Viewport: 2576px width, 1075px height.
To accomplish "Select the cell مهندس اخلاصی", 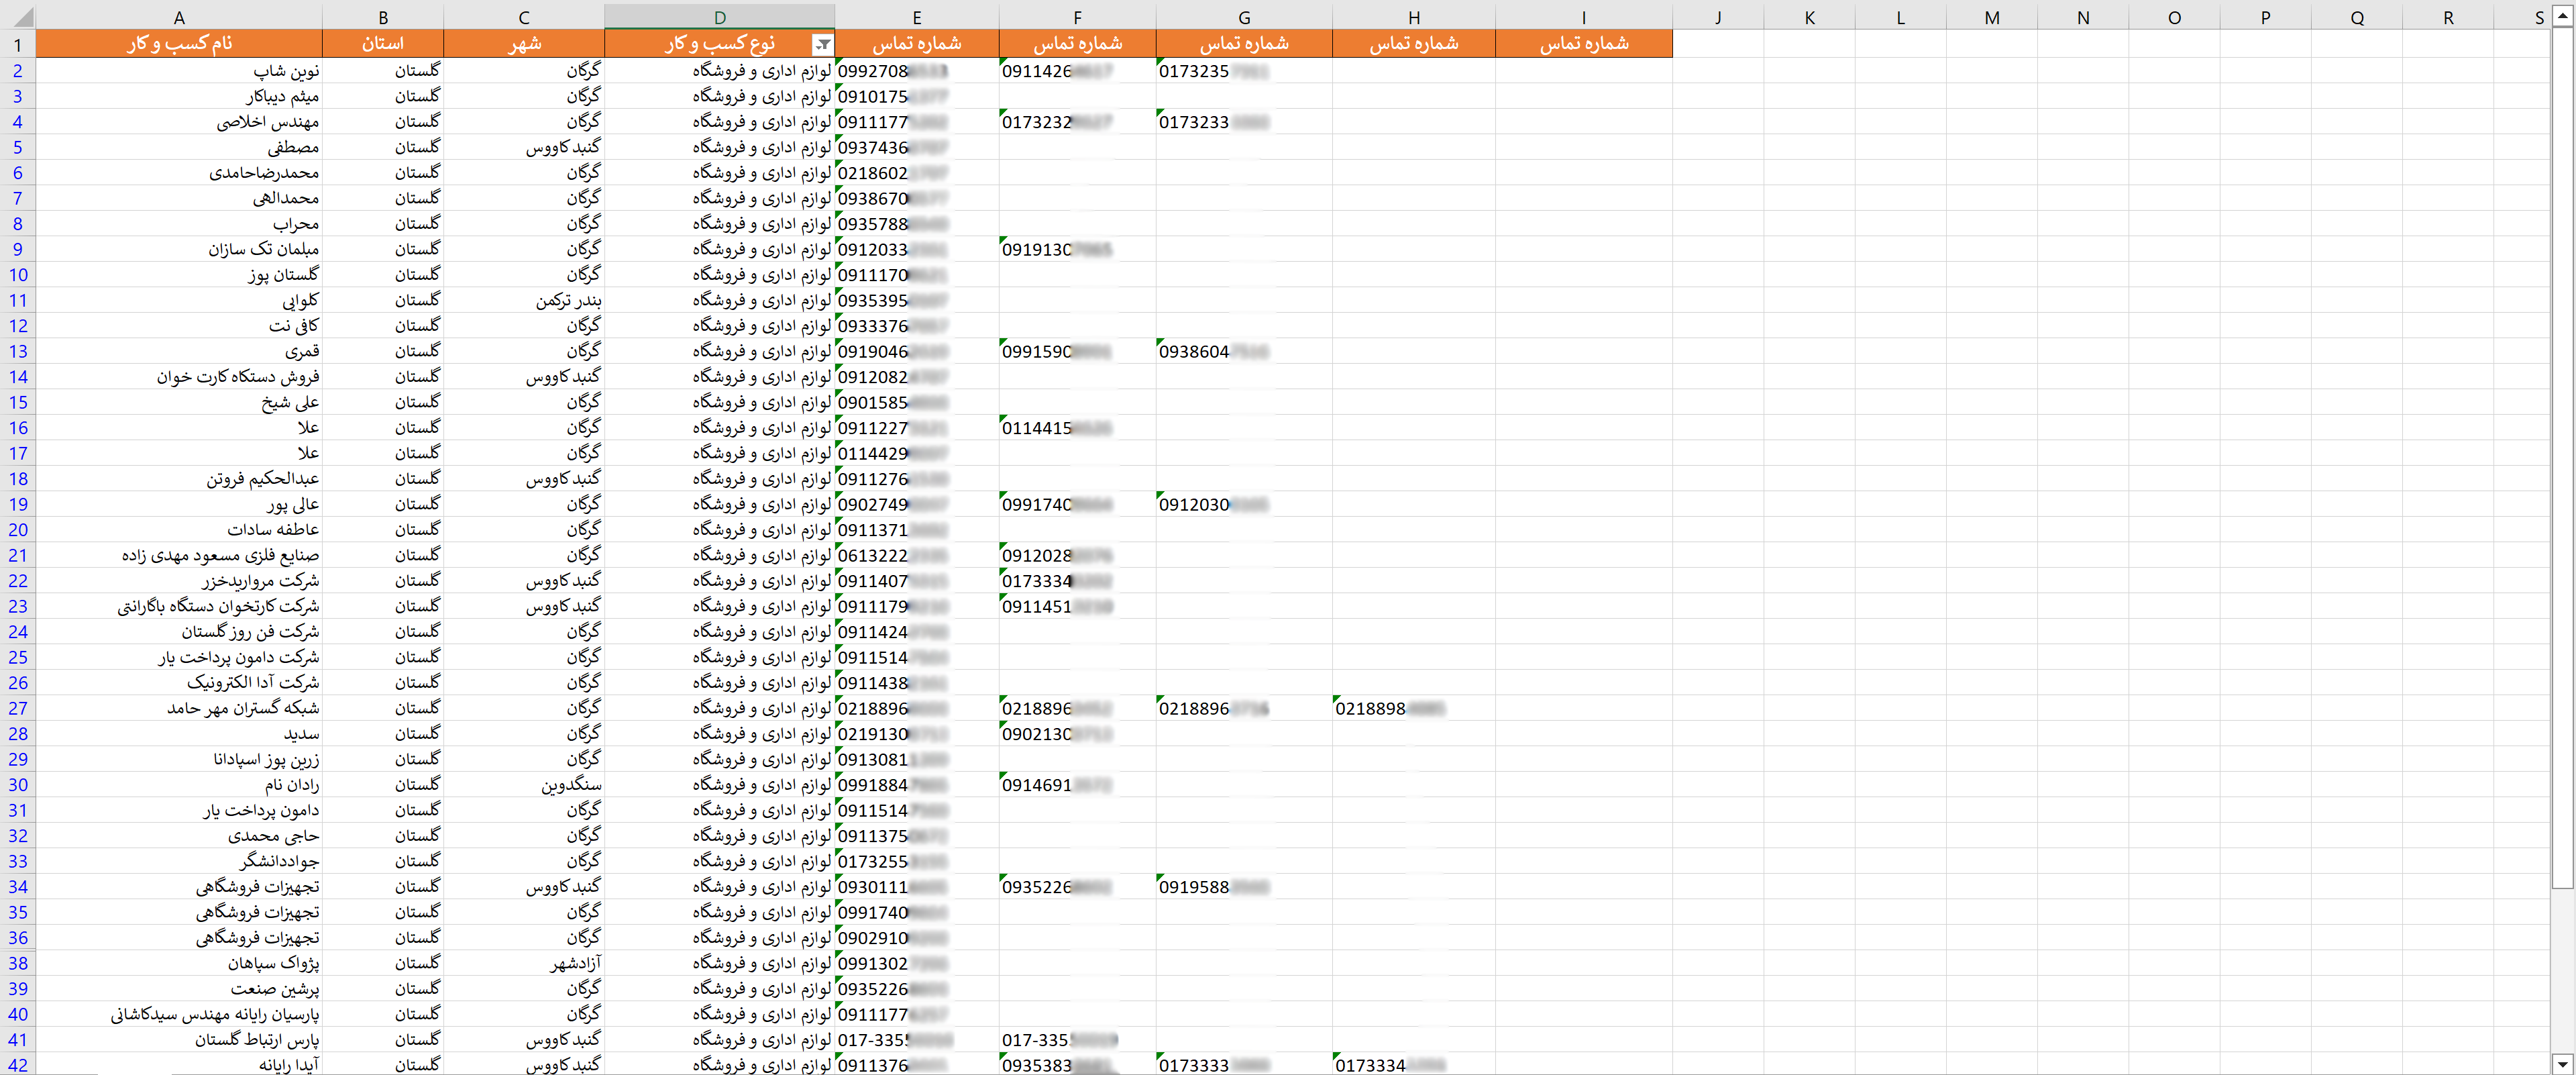I will click(x=179, y=122).
